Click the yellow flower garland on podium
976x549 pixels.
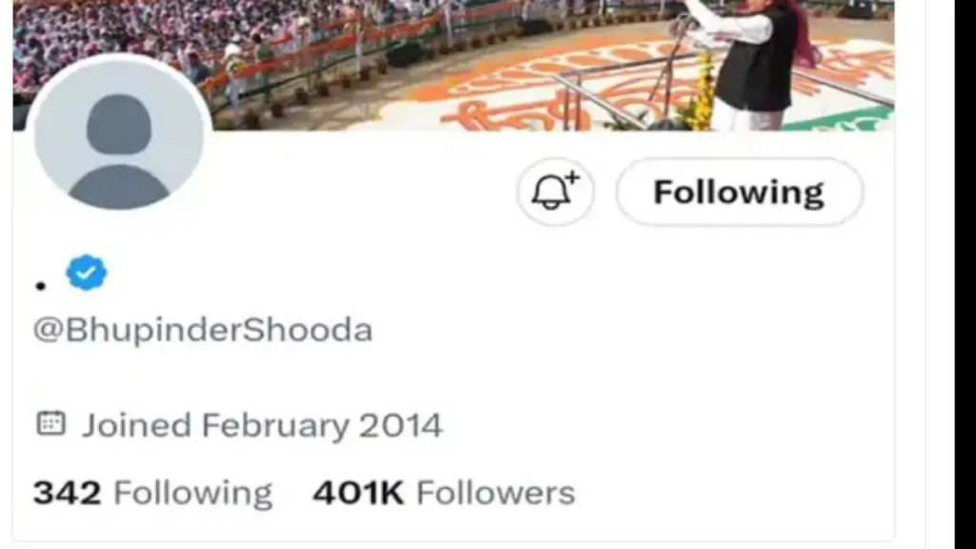click(x=702, y=93)
